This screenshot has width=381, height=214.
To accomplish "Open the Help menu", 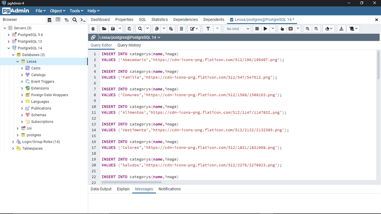I will (93, 11).
